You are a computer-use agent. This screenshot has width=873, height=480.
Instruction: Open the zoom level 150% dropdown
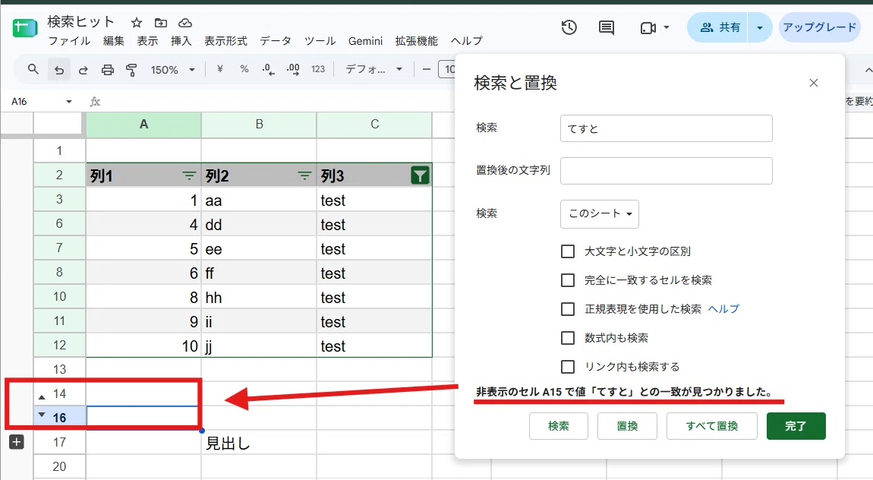tap(172, 70)
